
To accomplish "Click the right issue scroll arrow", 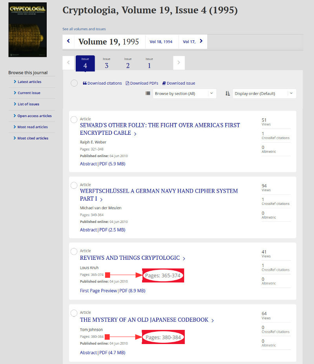I will pos(179,62).
